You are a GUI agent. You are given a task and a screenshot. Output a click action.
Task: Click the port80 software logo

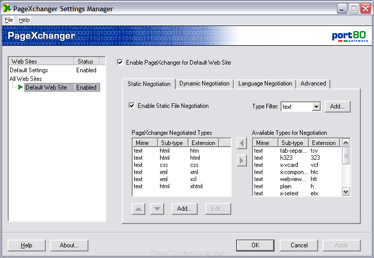(x=350, y=37)
